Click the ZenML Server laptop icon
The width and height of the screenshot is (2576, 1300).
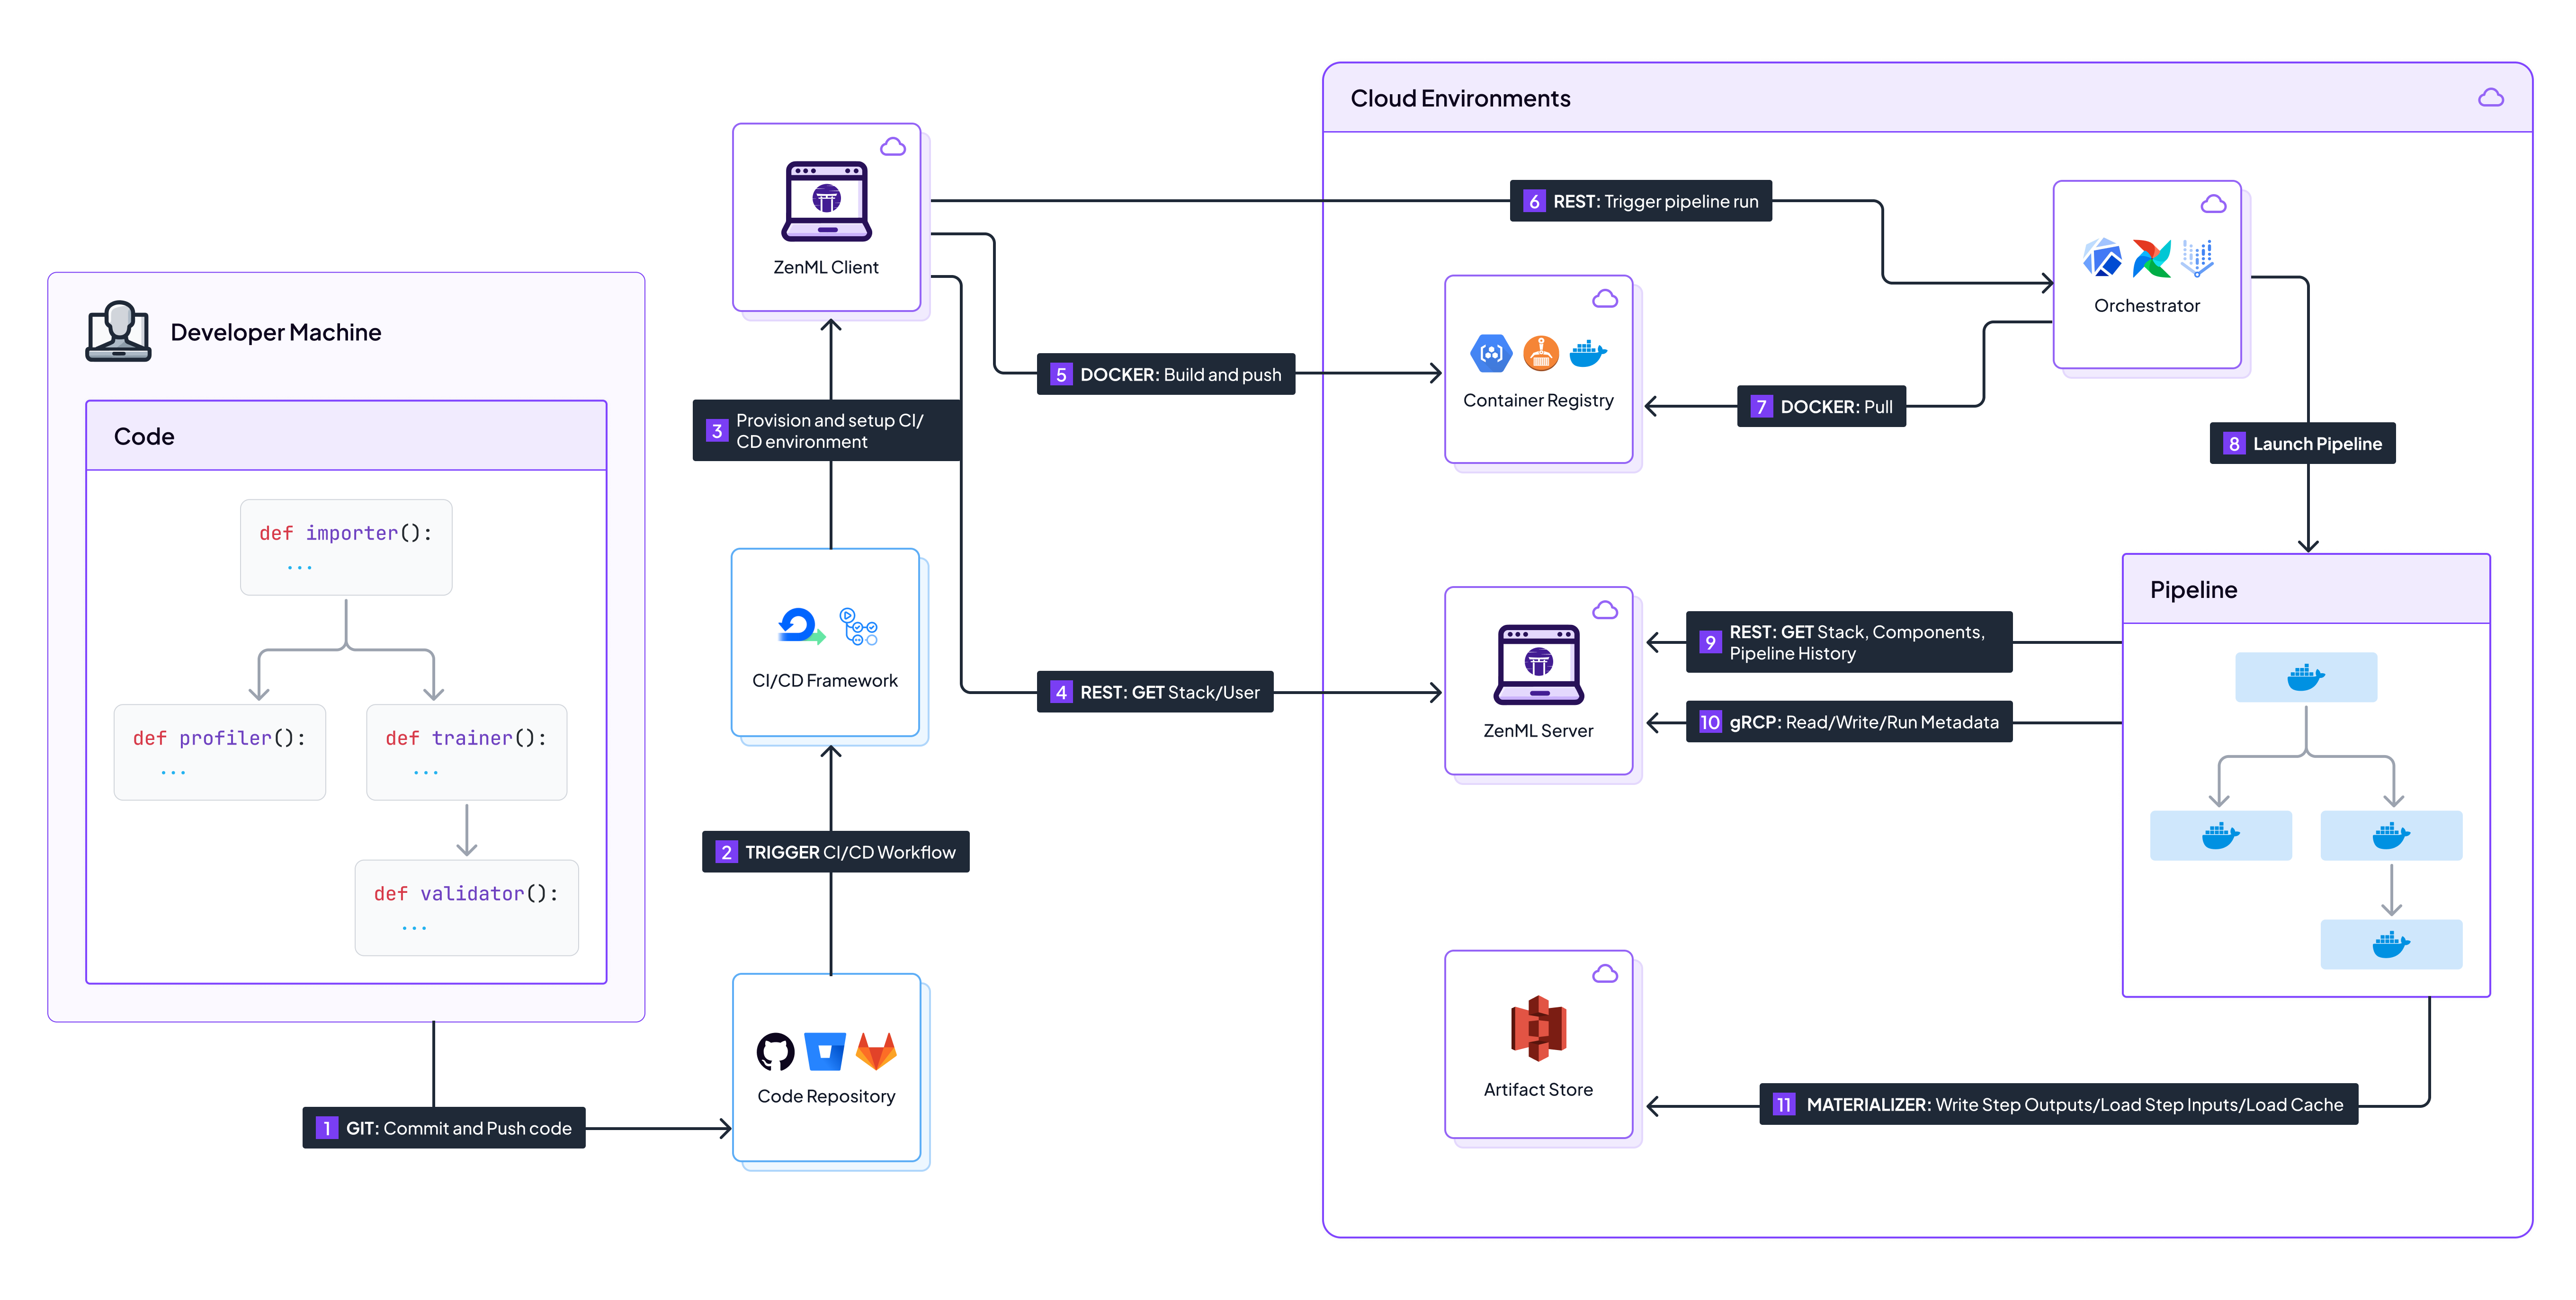coord(1538,665)
